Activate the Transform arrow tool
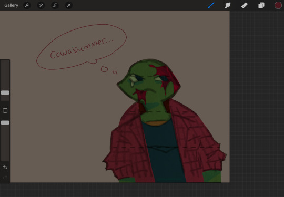 pos(69,5)
